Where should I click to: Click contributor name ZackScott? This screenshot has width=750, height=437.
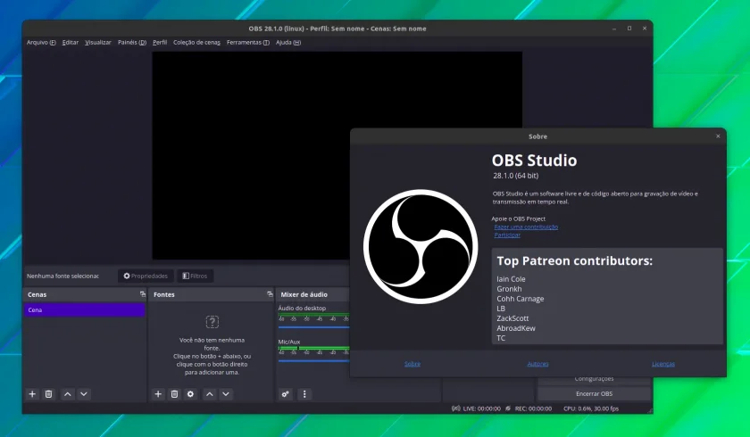(x=512, y=318)
